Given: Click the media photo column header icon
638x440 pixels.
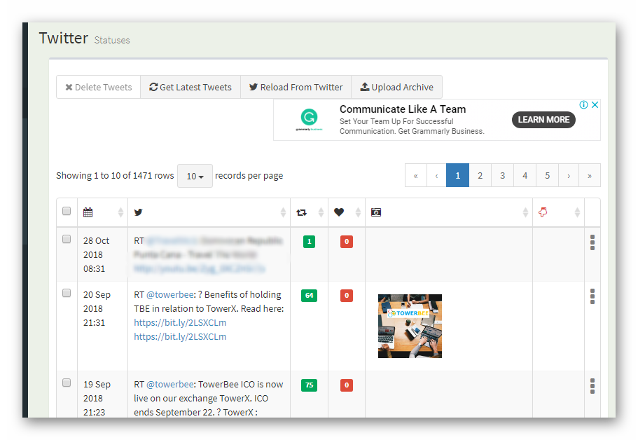Looking at the screenshot, I should tap(376, 212).
